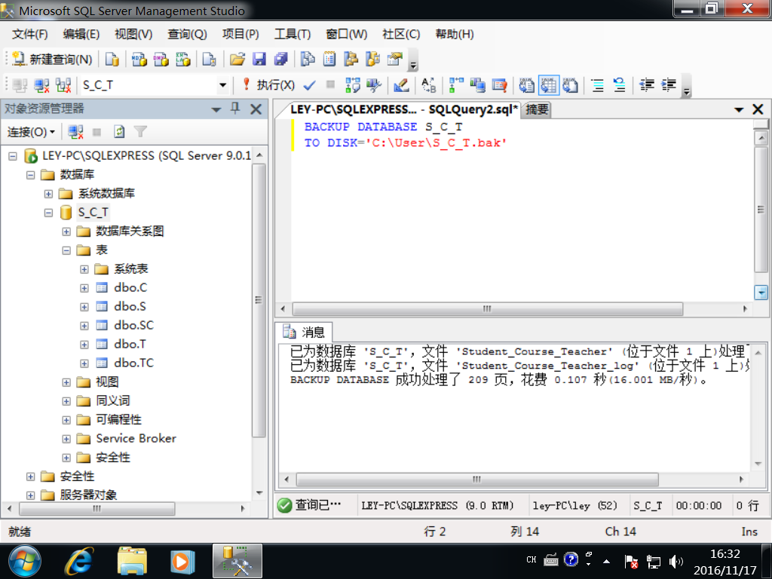Screen dimensions: 772x579
Task: Close the SQLQuery2.sql document tab
Action: click(x=758, y=109)
